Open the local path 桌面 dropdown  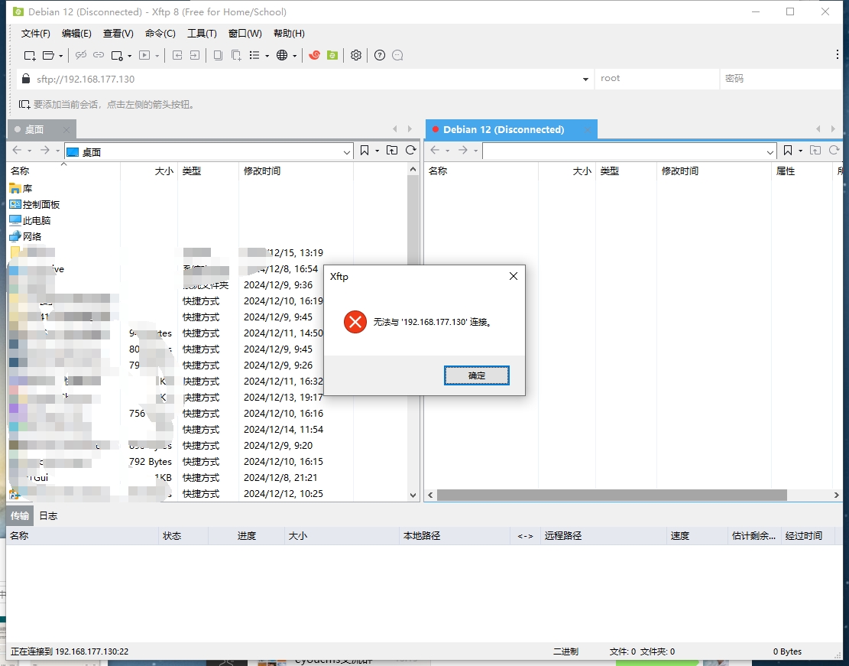(348, 152)
